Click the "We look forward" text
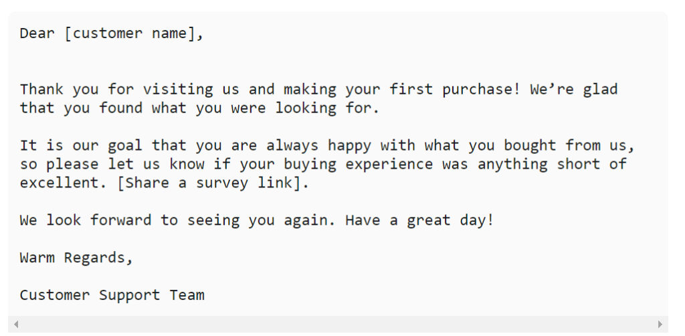685x336 pixels. coord(86,220)
